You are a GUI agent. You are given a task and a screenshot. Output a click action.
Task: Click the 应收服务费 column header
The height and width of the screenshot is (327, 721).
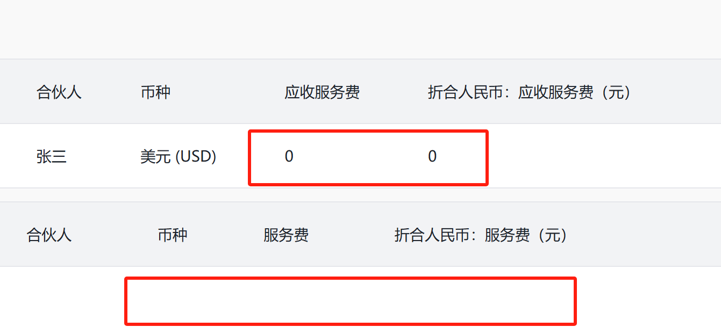pyautogui.click(x=322, y=92)
